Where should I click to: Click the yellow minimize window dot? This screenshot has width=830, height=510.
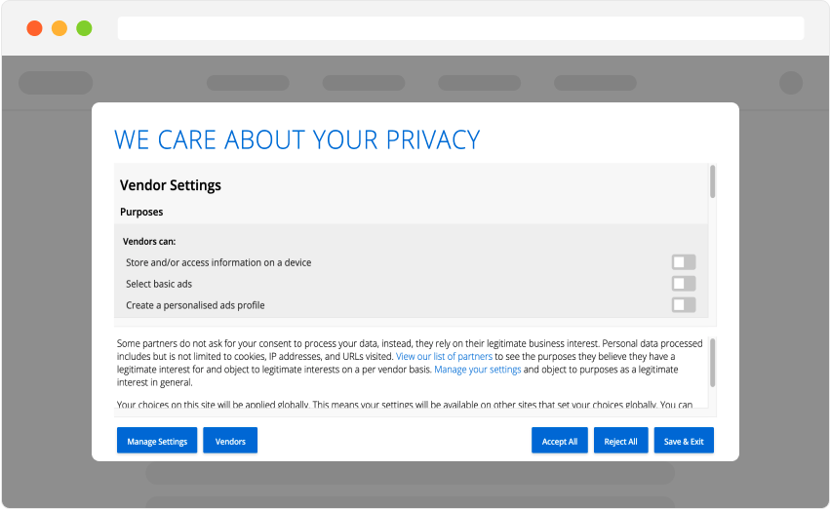point(59,28)
